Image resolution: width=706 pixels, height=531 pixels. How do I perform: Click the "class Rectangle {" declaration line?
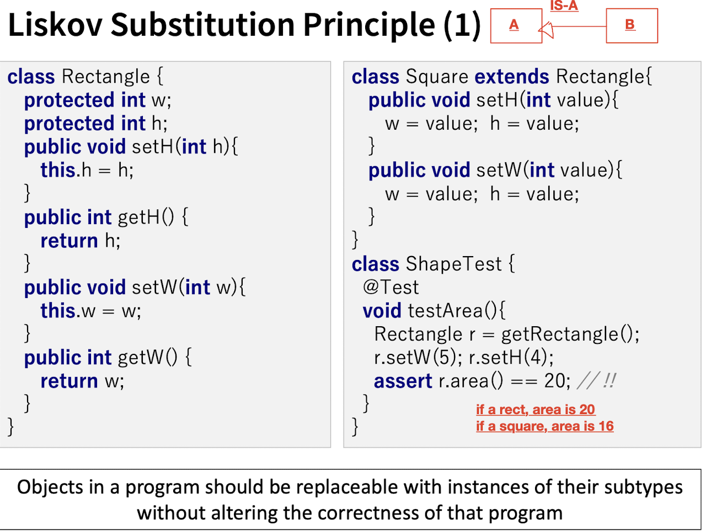[x=85, y=76]
